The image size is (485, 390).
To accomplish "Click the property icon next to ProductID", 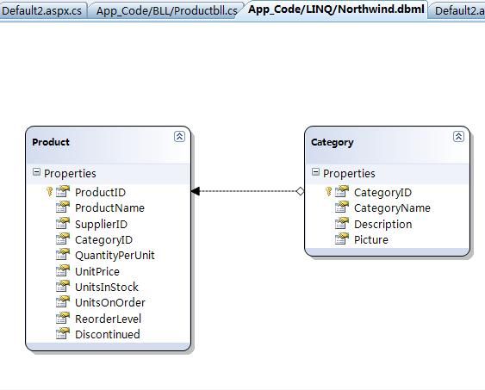I will click(63, 192).
